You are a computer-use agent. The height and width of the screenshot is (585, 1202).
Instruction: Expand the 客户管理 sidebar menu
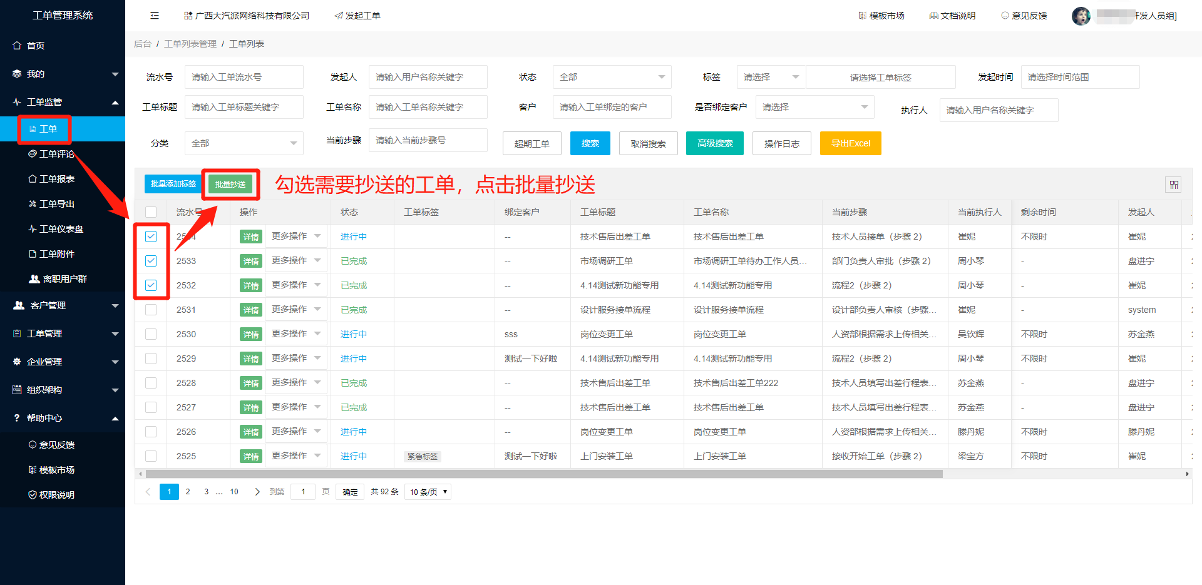click(63, 305)
